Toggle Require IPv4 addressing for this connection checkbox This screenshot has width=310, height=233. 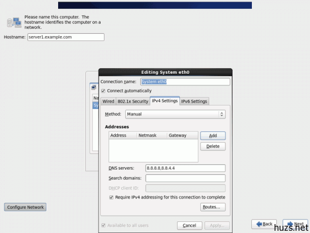click(111, 197)
